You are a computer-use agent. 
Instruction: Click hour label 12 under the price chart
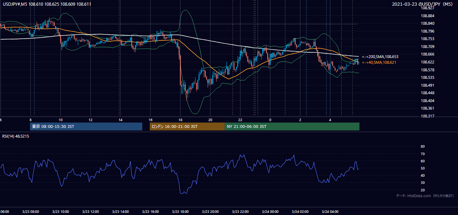point(91,120)
